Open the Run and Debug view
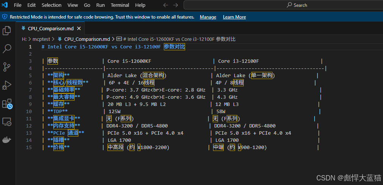The image size is (383, 185). [x=7, y=85]
